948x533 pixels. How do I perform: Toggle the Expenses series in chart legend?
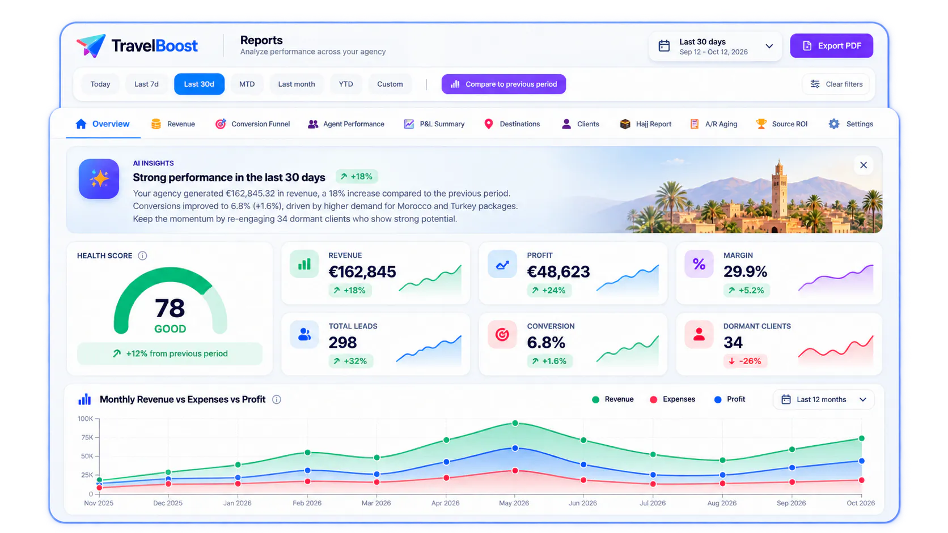[x=672, y=399]
